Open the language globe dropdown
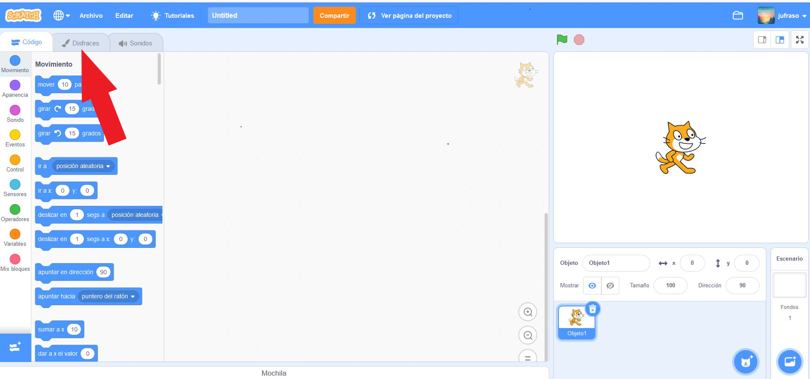Viewport: 810px width, 379px height. pos(61,16)
